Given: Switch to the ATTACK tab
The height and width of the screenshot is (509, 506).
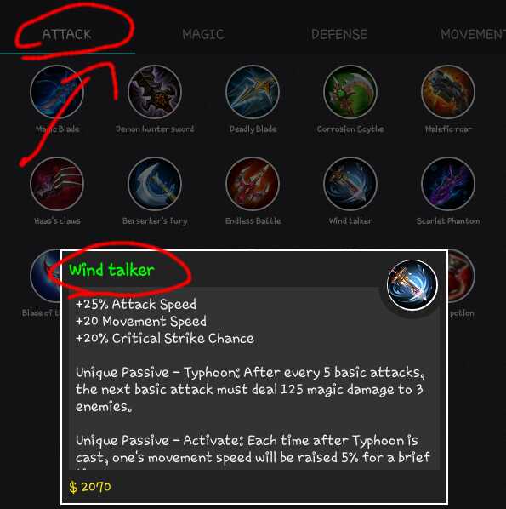Looking at the screenshot, I should click(67, 34).
